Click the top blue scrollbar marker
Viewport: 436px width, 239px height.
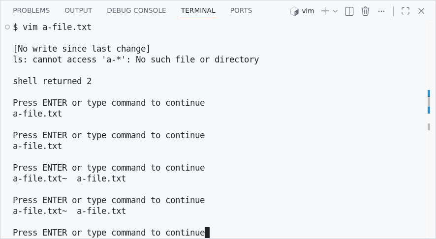click(x=429, y=93)
